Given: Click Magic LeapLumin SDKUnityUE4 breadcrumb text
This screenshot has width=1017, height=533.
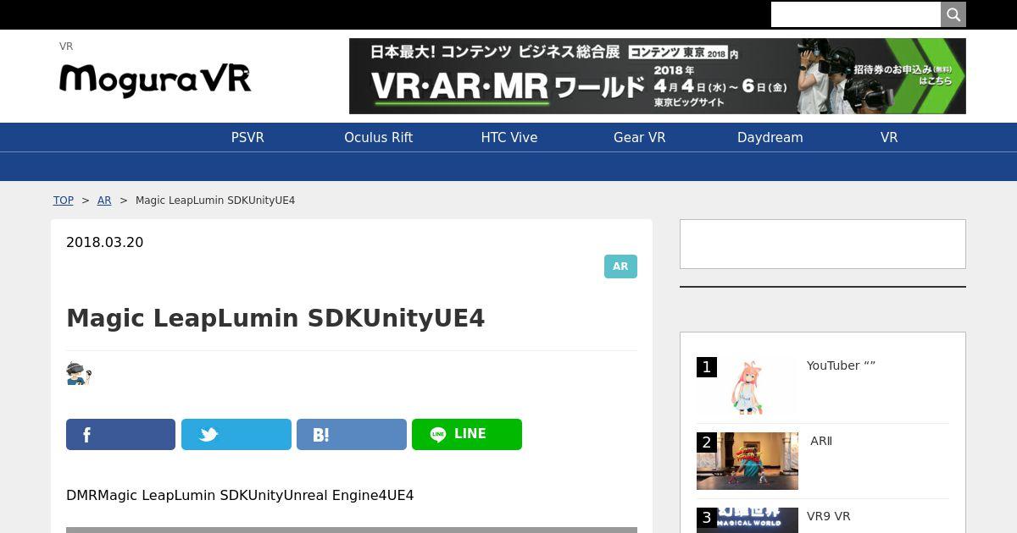Looking at the screenshot, I should [215, 201].
